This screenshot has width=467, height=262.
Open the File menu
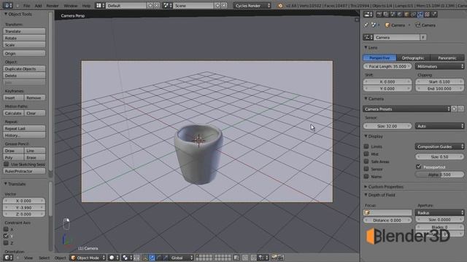click(26, 5)
